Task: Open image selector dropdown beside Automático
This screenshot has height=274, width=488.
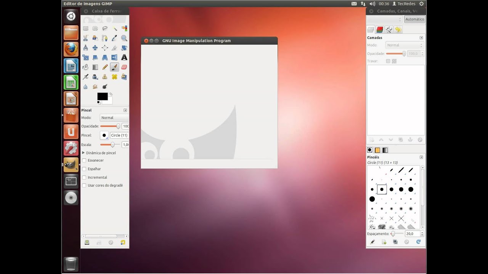Action: pos(384,19)
